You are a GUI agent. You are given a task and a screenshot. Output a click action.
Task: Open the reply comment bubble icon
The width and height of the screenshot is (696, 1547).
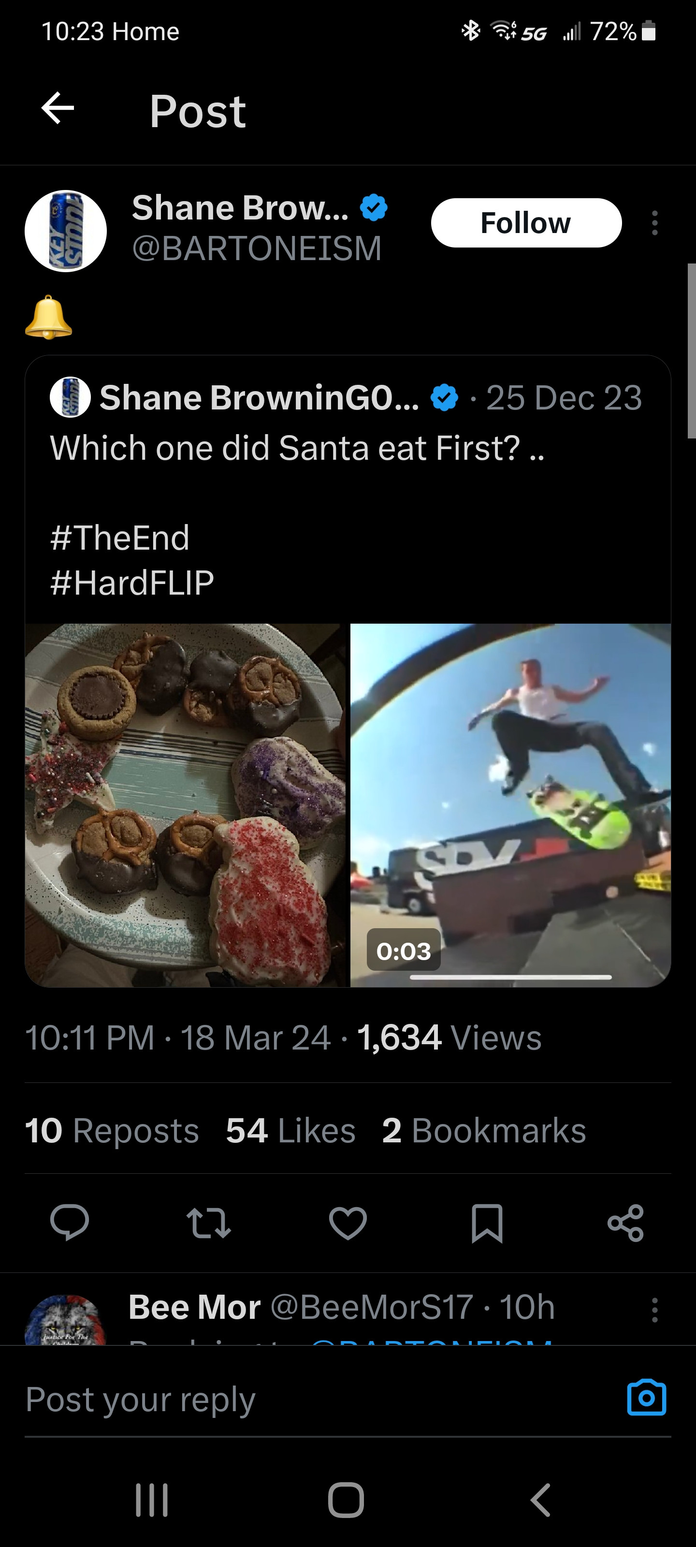(x=70, y=1222)
